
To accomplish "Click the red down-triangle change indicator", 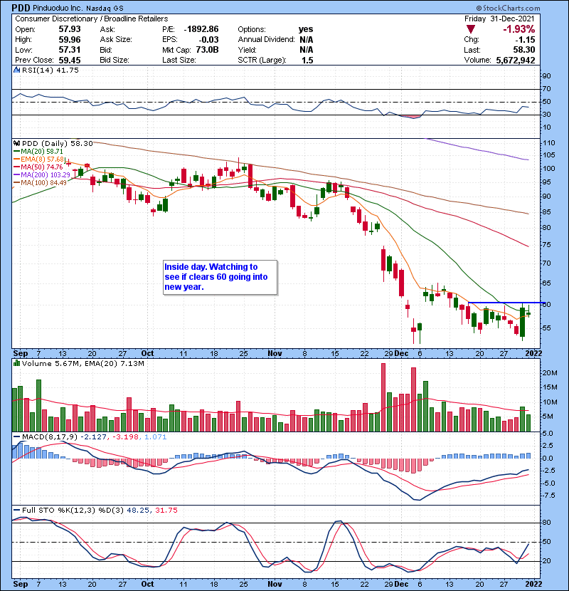I will (470, 29).
